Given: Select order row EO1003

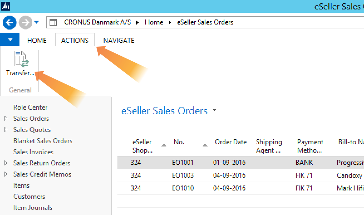Looking at the screenshot, I should click(x=241, y=175).
